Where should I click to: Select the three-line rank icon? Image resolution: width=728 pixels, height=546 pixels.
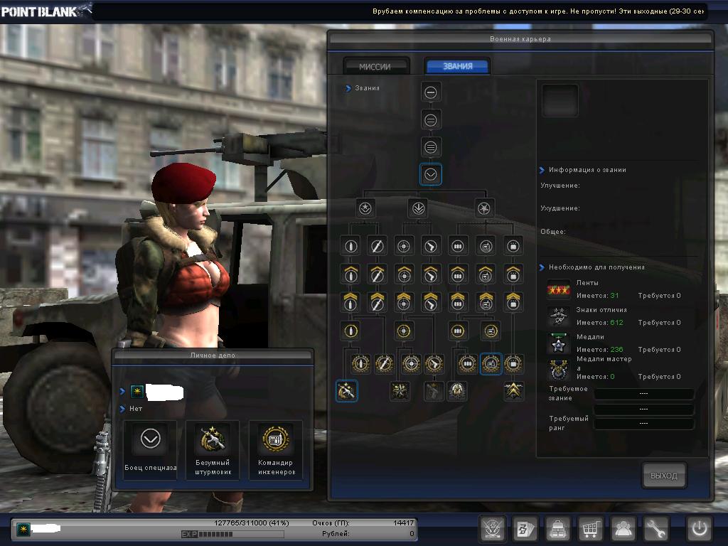point(430,148)
